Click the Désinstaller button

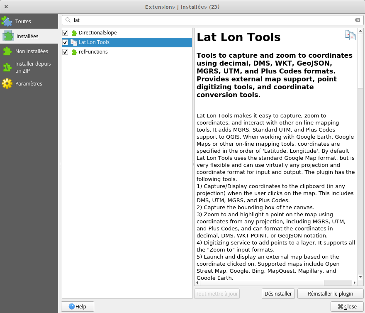[x=278, y=293]
